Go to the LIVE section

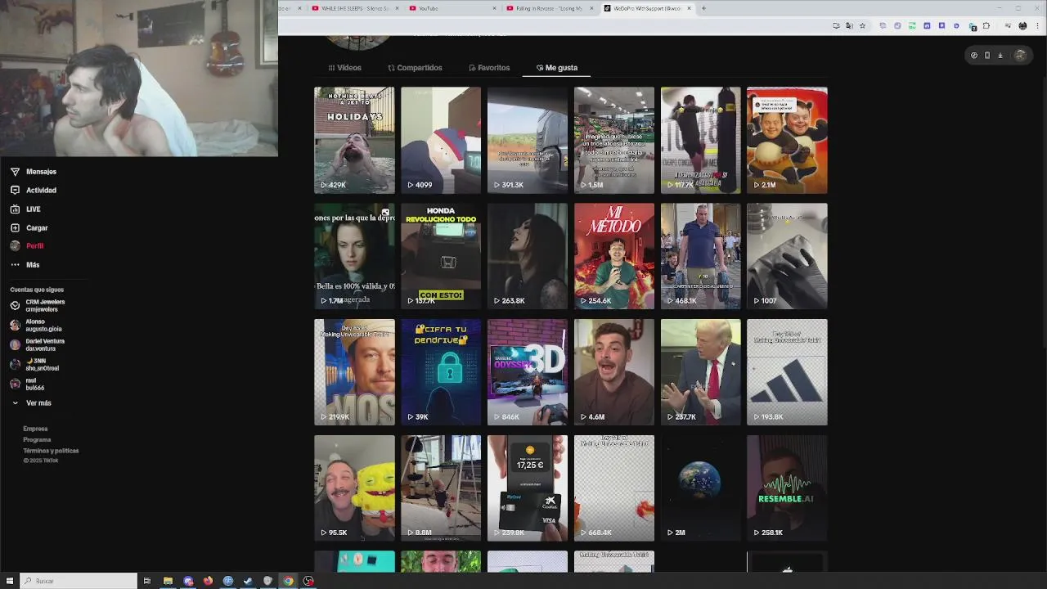click(x=25, y=209)
